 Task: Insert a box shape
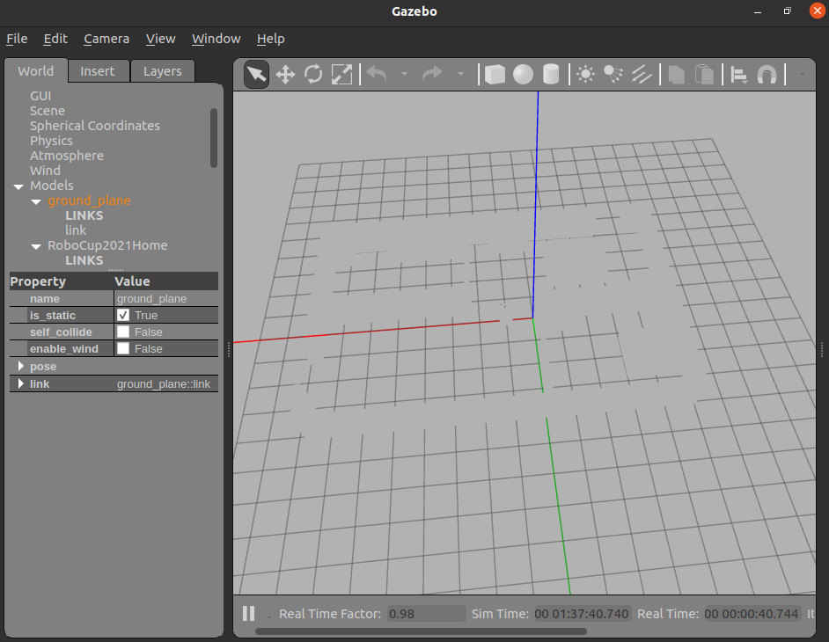pos(495,75)
